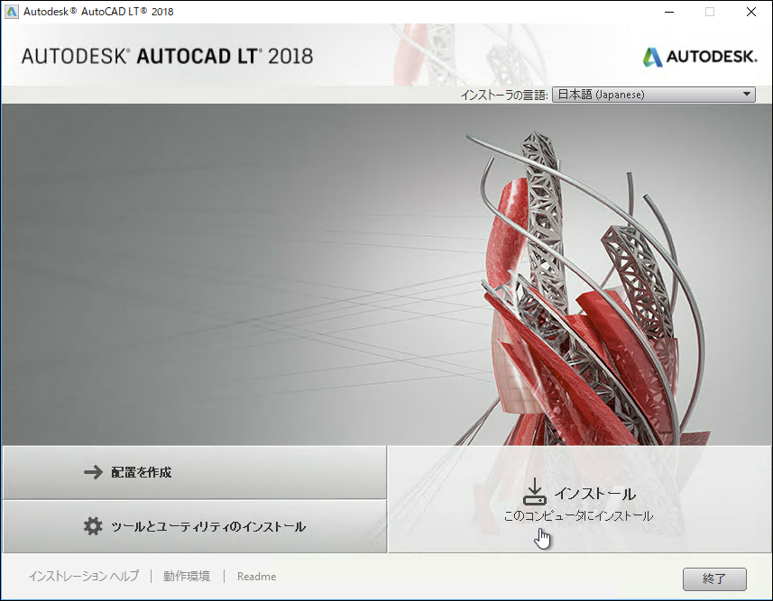Open the Readme link
This screenshot has height=601, width=773.
(x=256, y=577)
